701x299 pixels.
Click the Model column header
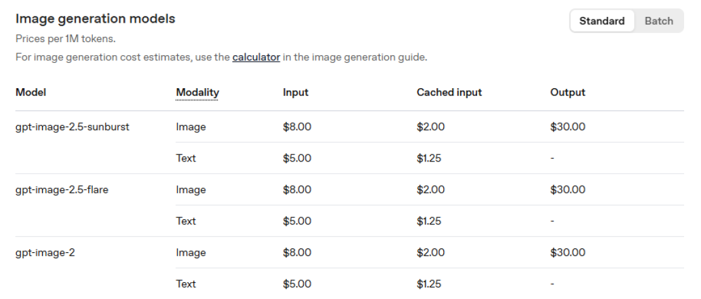31,93
